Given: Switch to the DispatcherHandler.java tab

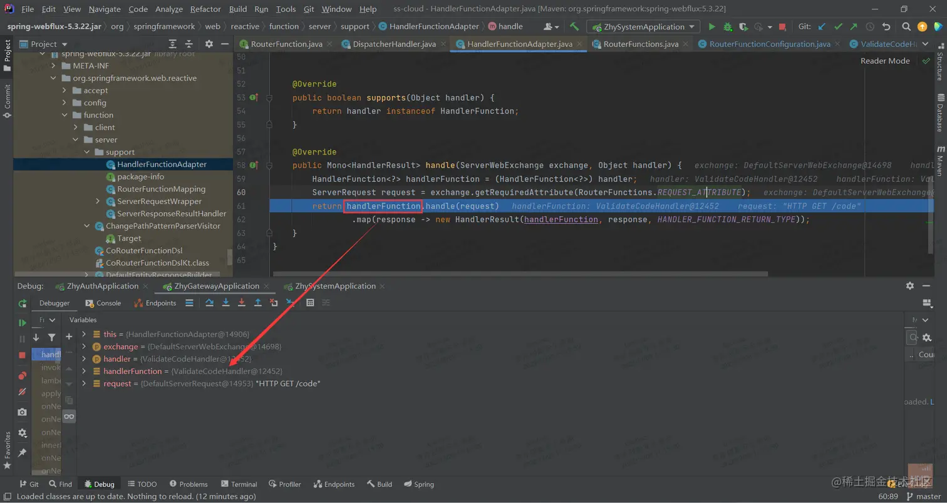Looking at the screenshot, I should (x=394, y=44).
